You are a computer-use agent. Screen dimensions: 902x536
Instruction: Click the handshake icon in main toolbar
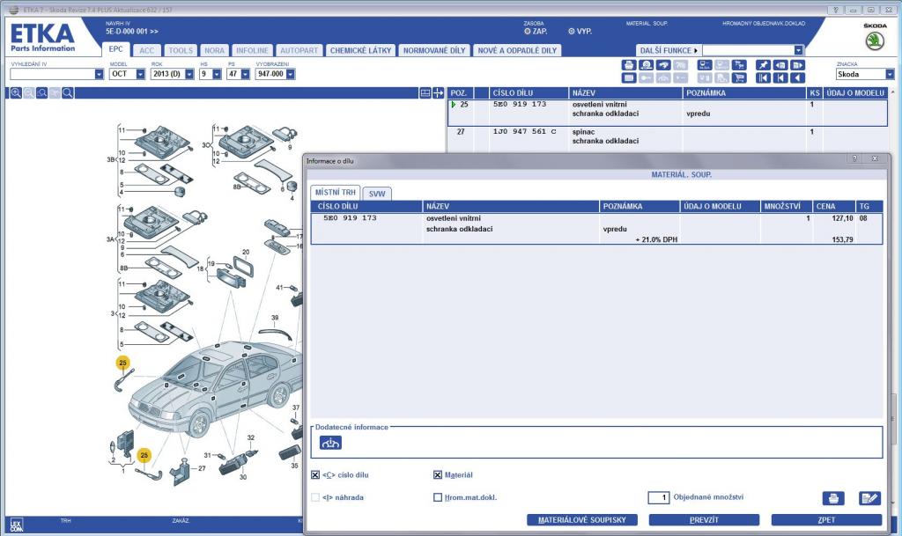click(663, 65)
